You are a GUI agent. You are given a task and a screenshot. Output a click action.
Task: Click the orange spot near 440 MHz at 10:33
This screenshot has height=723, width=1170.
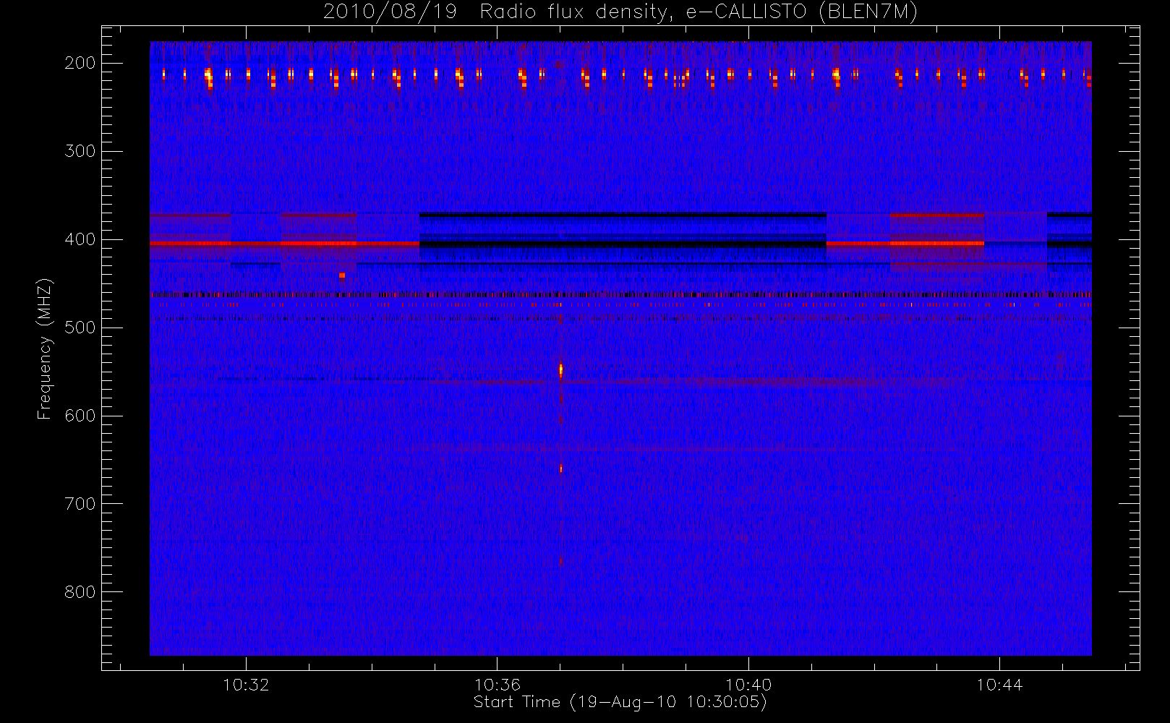click(342, 275)
